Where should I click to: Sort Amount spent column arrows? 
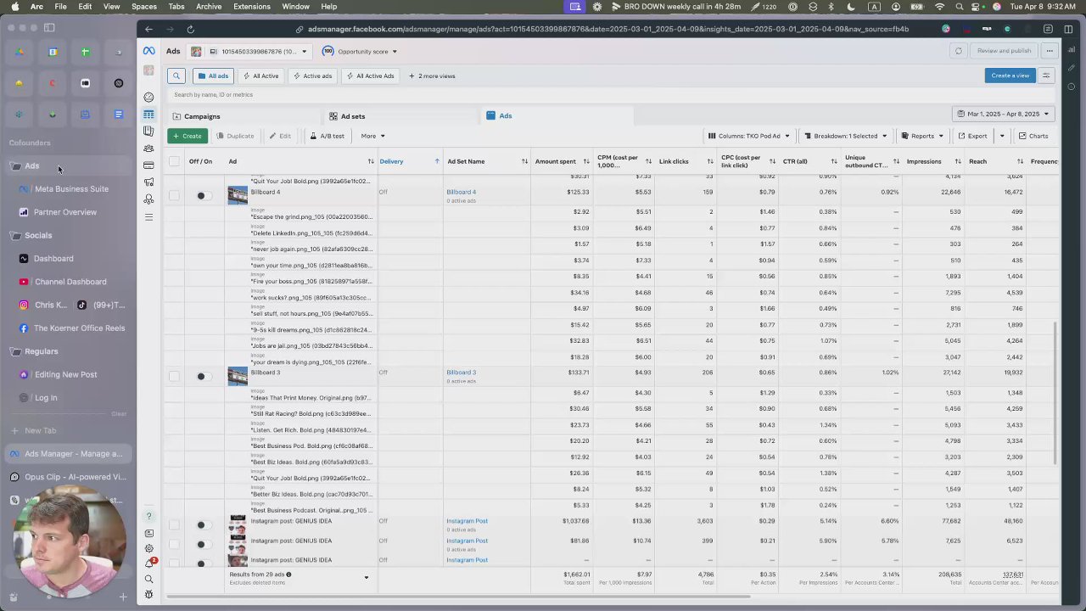click(586, 161)
